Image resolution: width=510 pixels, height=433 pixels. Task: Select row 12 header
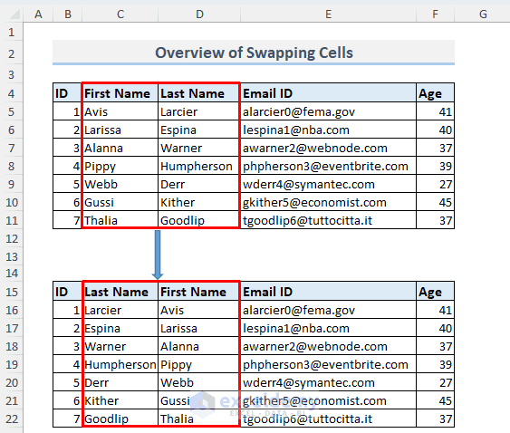(12, 239)
